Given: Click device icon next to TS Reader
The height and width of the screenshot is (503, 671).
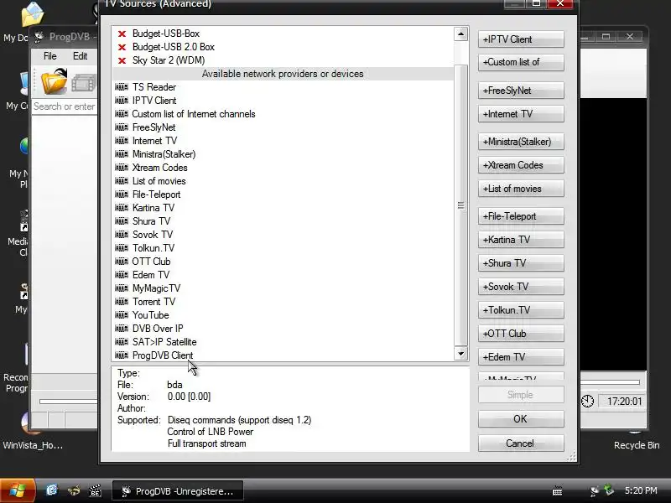Looking at the screenshot, I should (x=122, y=87).
